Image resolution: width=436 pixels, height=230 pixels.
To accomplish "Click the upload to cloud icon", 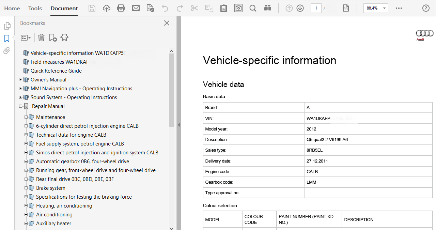I will (107, 8).
